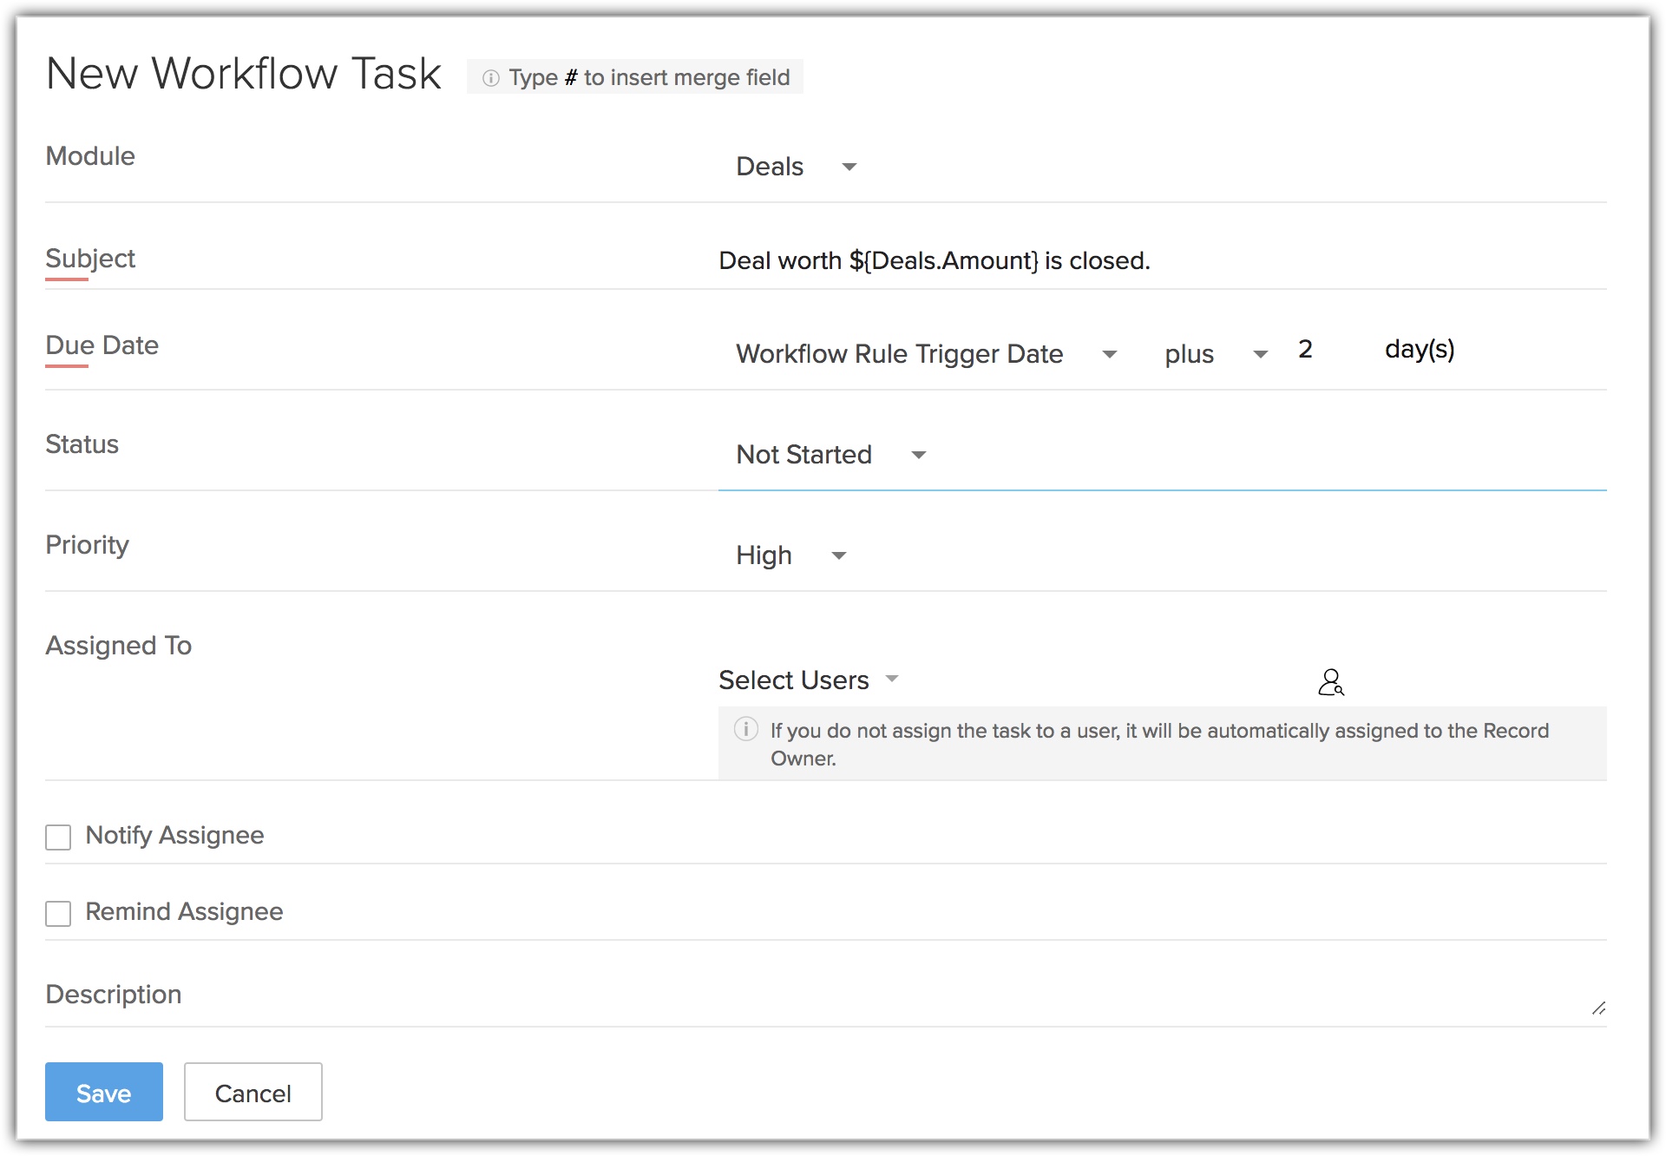Enable the Notify Assignee checkbox
The width and height of the screenshot is (1666, 1156).
point(58,837)
